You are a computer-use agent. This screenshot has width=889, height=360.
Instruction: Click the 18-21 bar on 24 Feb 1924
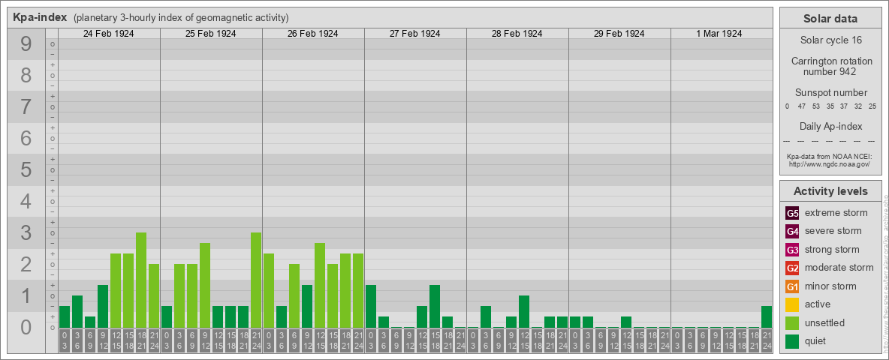pyautogui.click(x=141, y=280)
